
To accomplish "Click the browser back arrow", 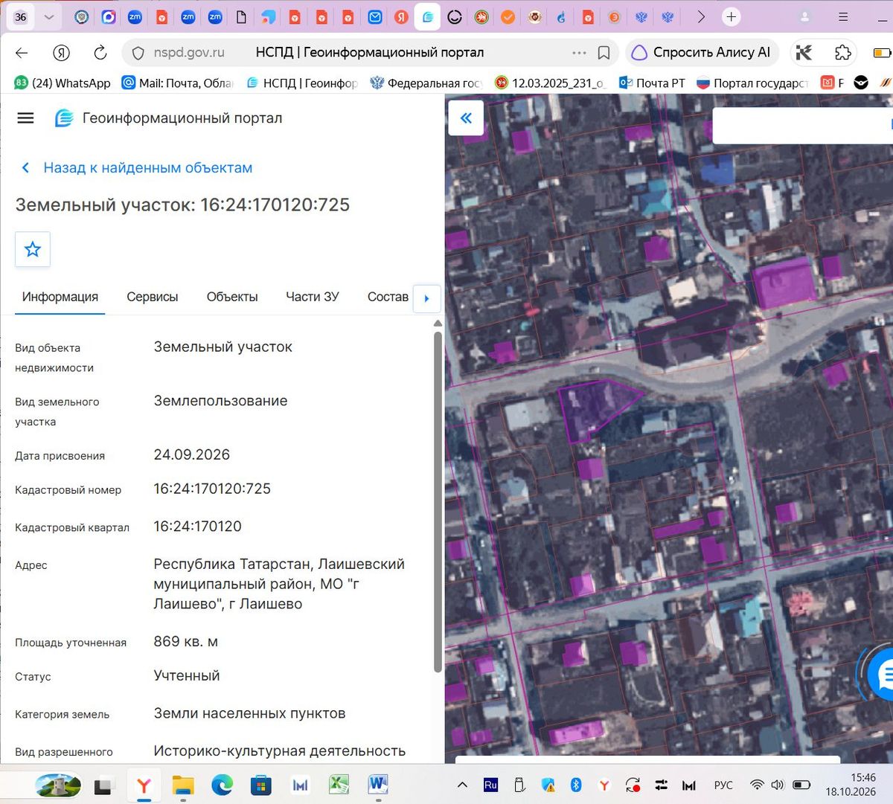I will (x=22, y=53).
